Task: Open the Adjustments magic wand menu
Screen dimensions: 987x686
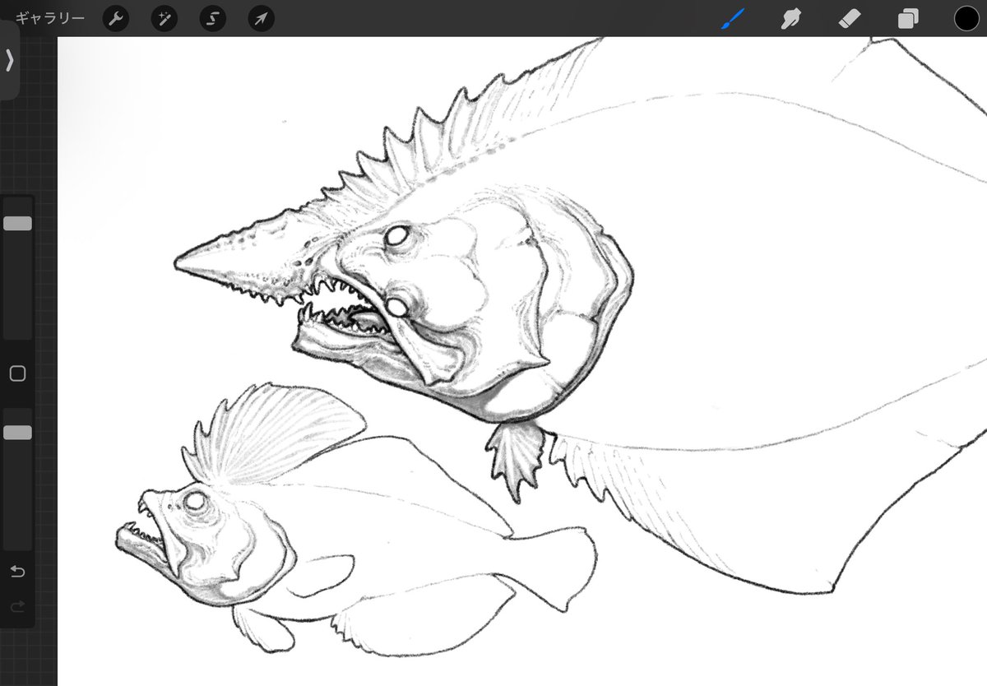Action: [164, 18]
